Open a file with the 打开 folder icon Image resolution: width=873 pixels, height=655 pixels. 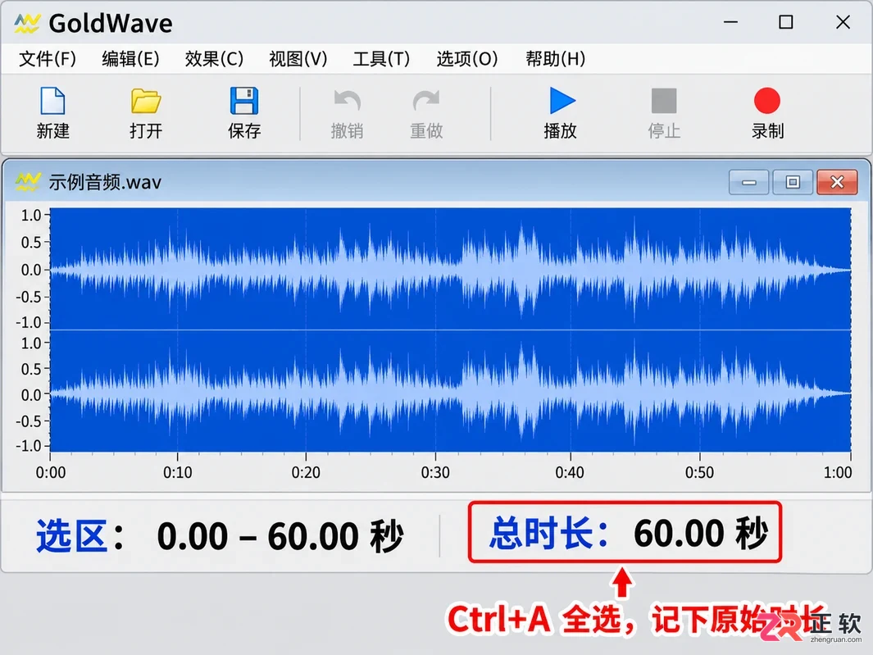146,102
